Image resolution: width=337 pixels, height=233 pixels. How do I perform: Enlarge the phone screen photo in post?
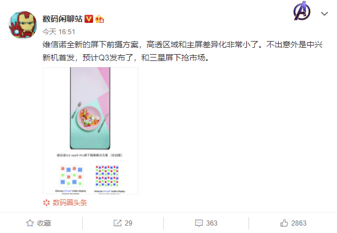point(90,108)
